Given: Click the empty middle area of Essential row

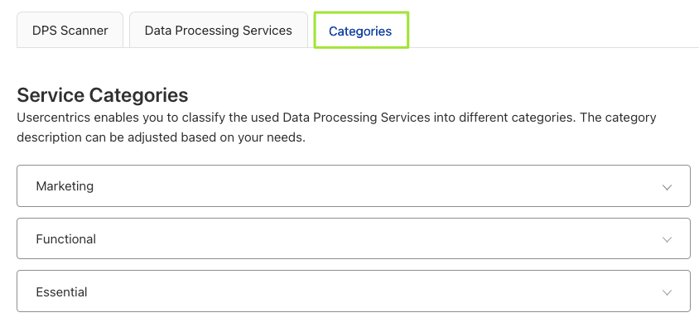Looking at the screenshot, I should point(373,292).
